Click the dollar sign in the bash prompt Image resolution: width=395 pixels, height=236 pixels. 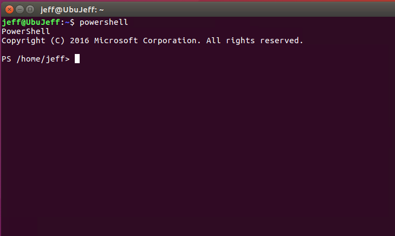pyautogui.click(x=72, y=22)
